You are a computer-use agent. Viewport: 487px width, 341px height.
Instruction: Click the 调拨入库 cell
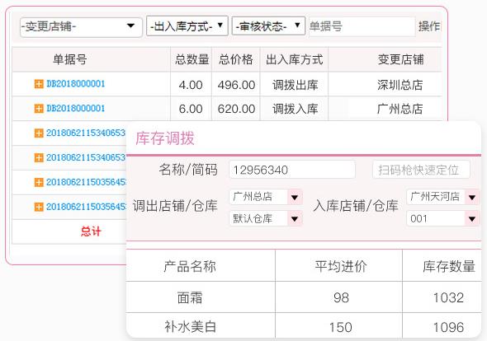click(x=295, y=109)
